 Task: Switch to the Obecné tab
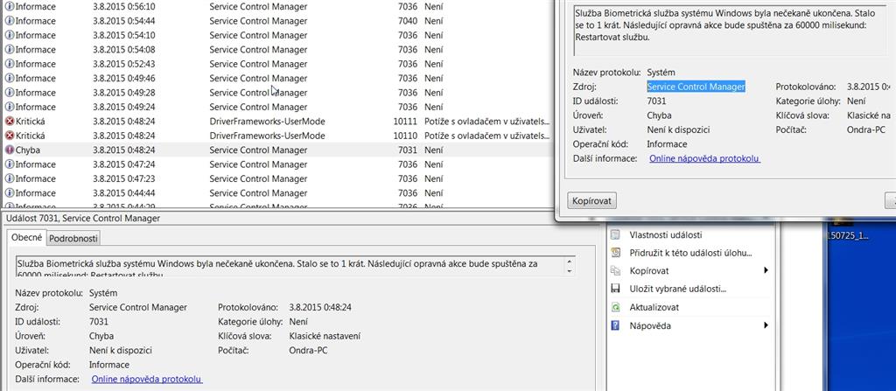click(26, 238)
